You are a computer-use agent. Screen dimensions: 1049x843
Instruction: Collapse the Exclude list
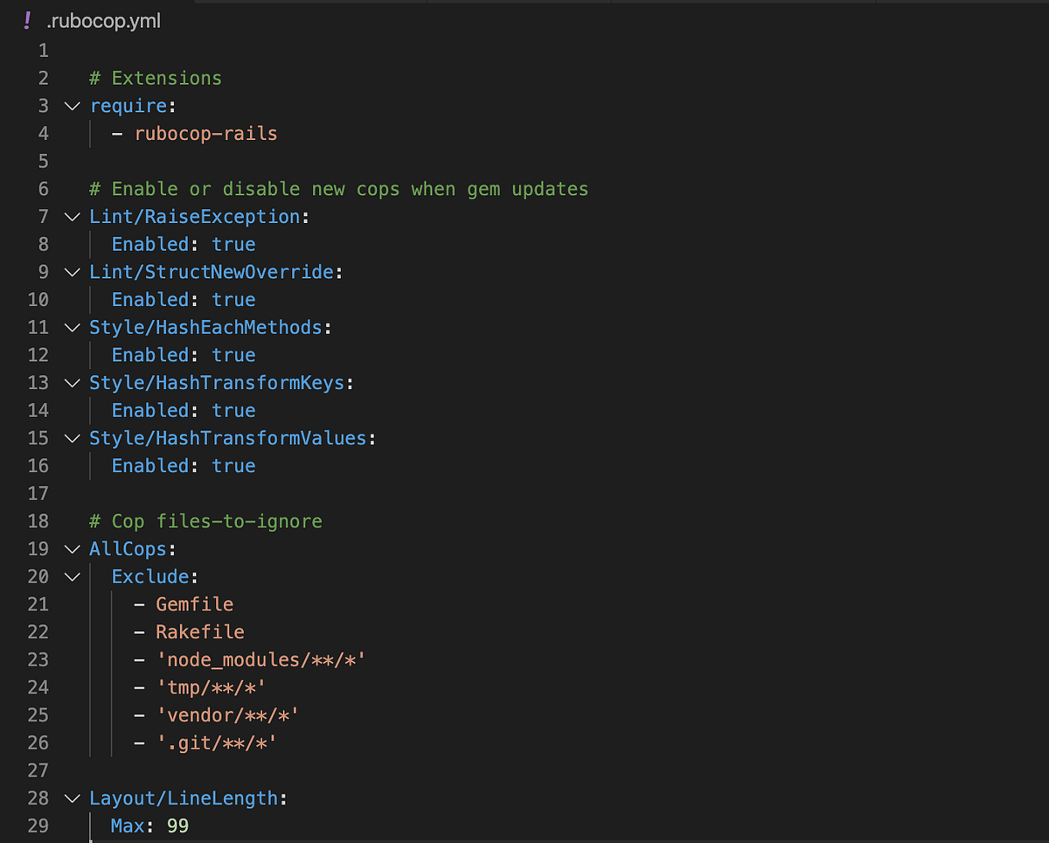72,576
